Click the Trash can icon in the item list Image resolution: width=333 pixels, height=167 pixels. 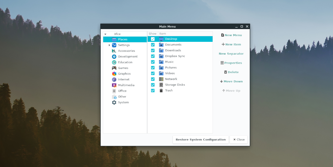(161, 90)
